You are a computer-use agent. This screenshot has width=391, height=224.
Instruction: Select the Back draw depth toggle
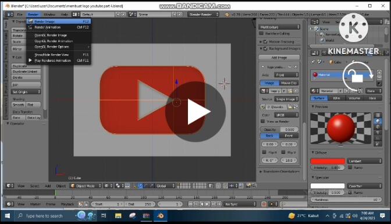269,136
